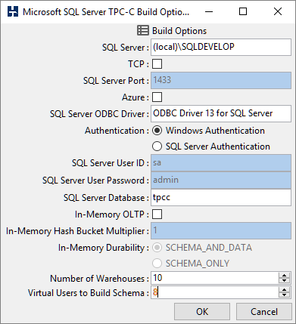Viewport: 296px width, 324px height.
Task: Click the 'Number of Warehouses :' label
Action: tap(99, 279)
